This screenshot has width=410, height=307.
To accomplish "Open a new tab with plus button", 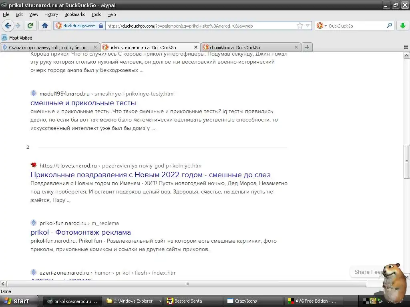I will point(307,47).
